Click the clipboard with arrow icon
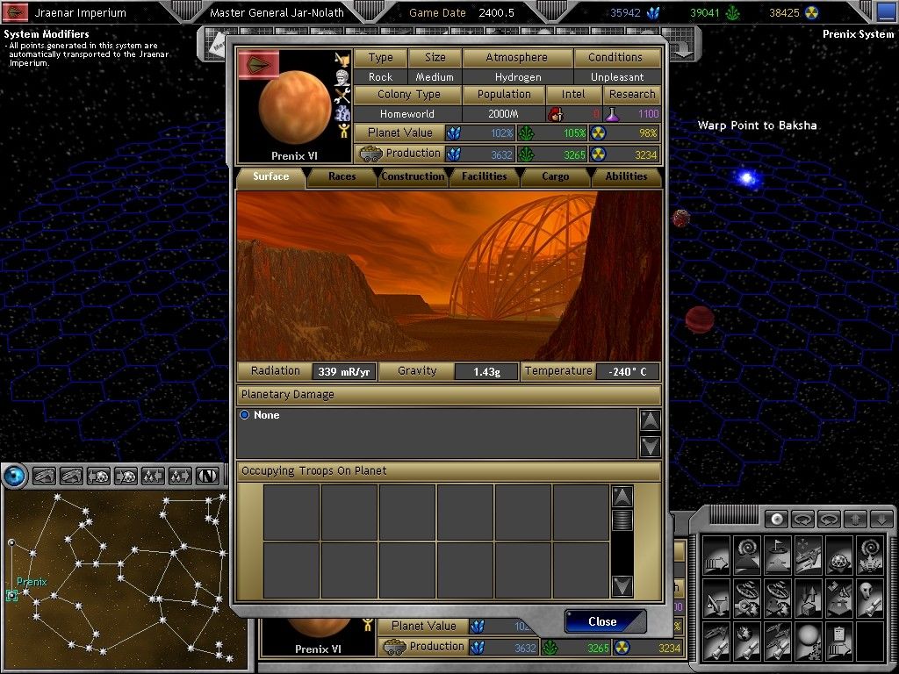The image size is (899, 674). coord(839,642)
